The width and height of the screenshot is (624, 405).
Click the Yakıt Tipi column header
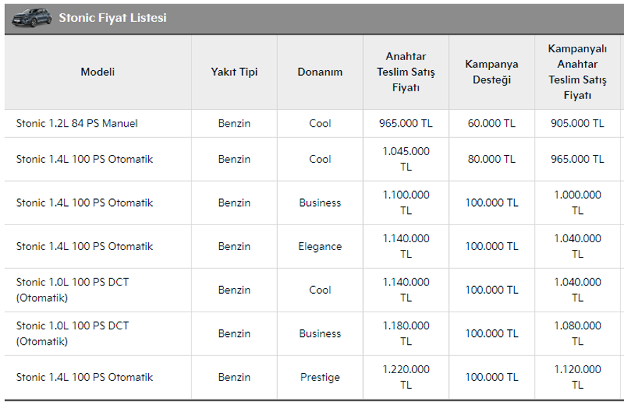coord(234,72)
